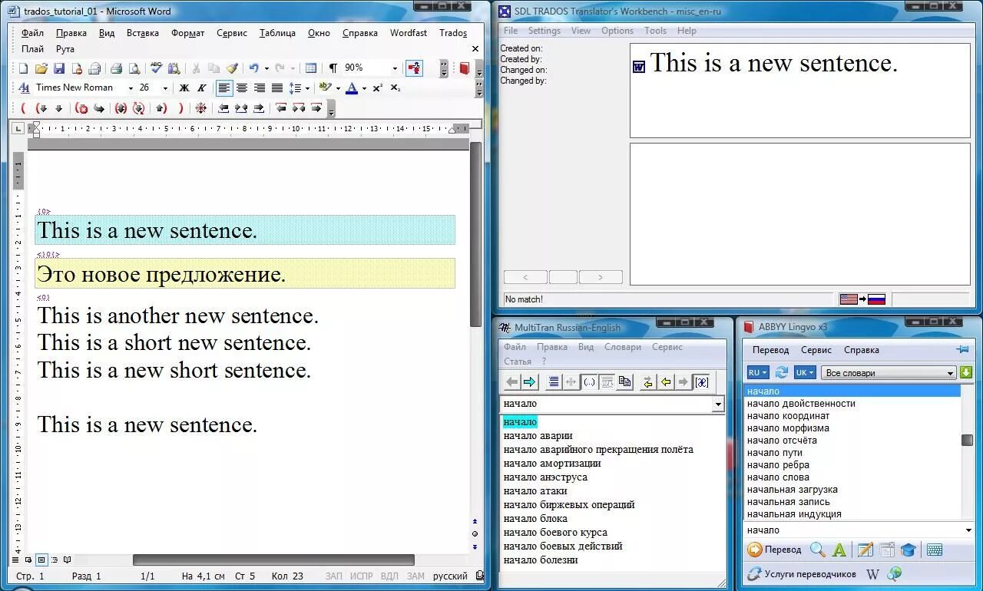Open the UK target language dropdown

point(805,372)
